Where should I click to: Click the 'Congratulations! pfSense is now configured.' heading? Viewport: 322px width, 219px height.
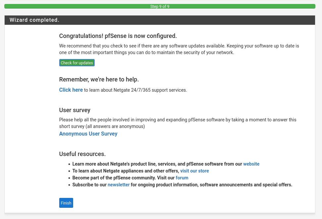118,36
